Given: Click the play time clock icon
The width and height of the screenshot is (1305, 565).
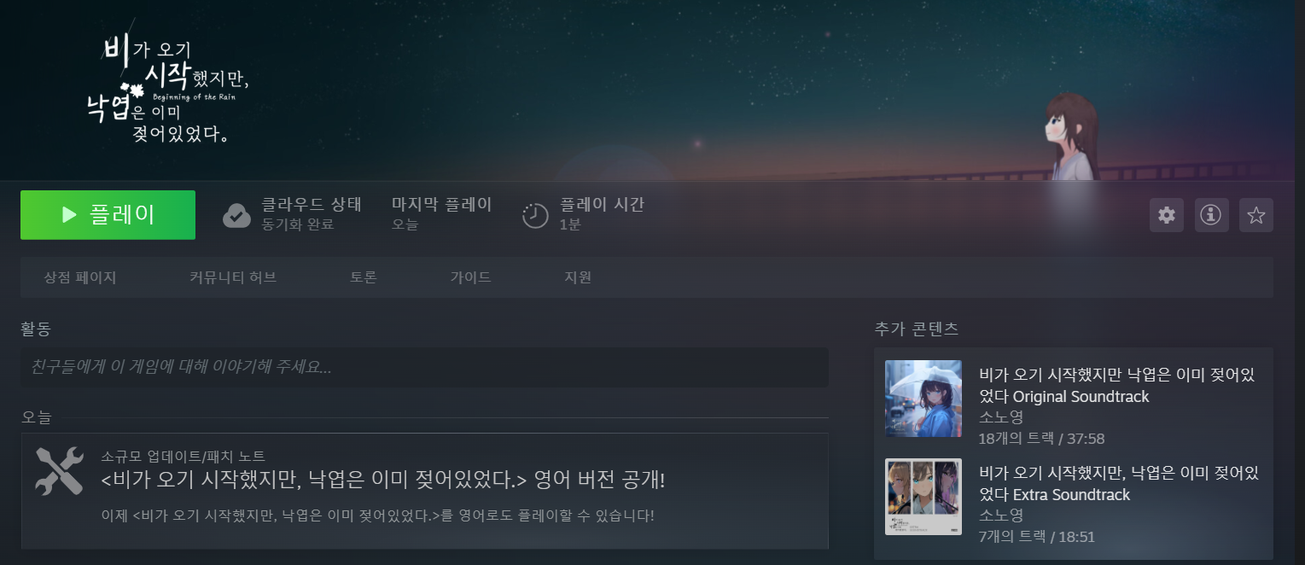Looking at the screenshot, I should (535, 215).
